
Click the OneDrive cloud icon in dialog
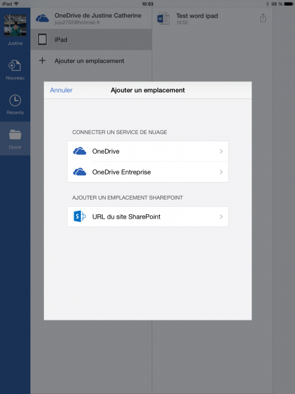point(79,151)
